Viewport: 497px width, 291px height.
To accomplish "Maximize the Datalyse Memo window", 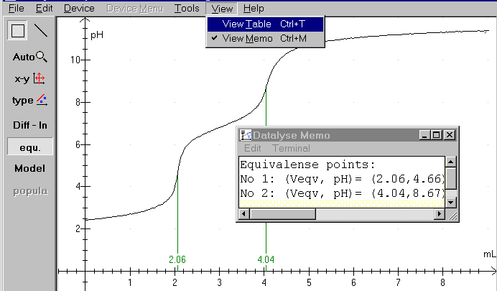I will point(436,135).
